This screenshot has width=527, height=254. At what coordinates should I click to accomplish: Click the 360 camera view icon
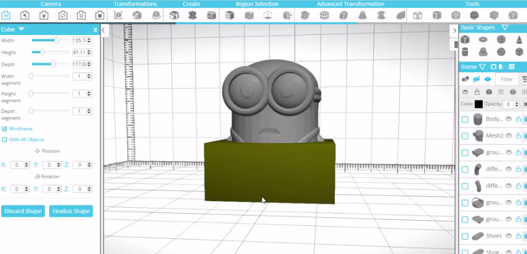tap(6, 15)
